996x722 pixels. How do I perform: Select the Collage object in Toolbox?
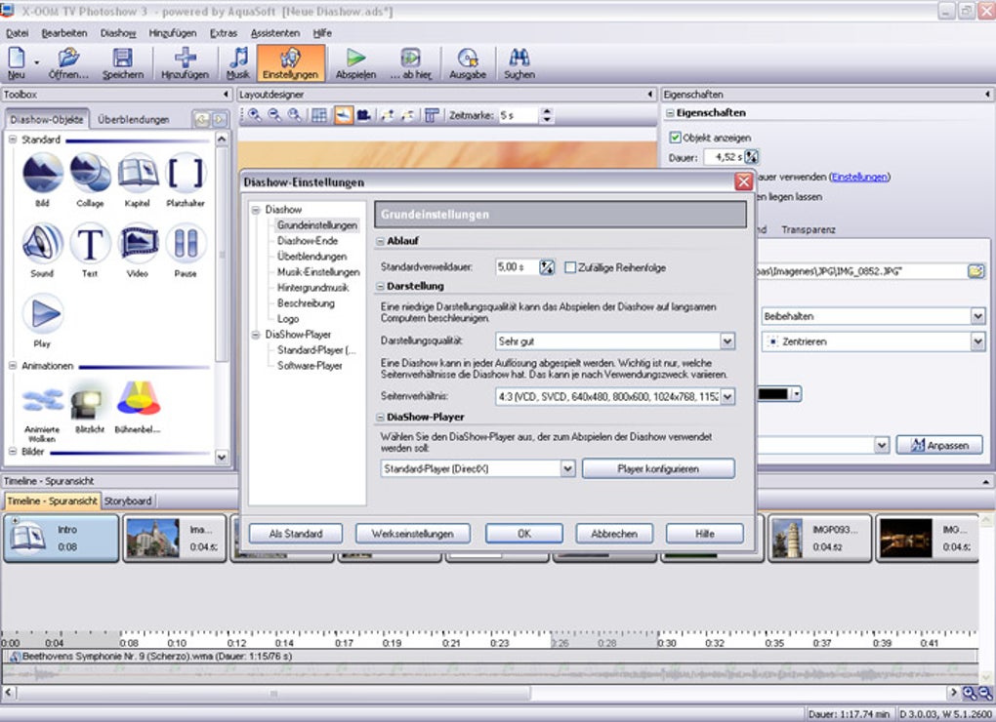90,174
